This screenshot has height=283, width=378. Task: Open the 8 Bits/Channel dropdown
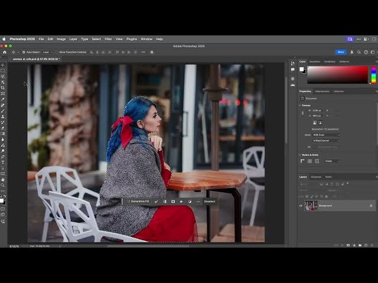coord(327,140)
